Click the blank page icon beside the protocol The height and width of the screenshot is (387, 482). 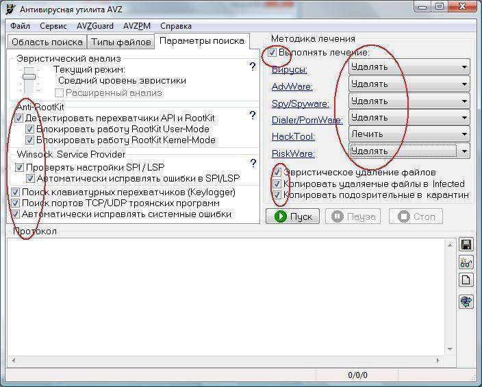click(x=466, y=280)
